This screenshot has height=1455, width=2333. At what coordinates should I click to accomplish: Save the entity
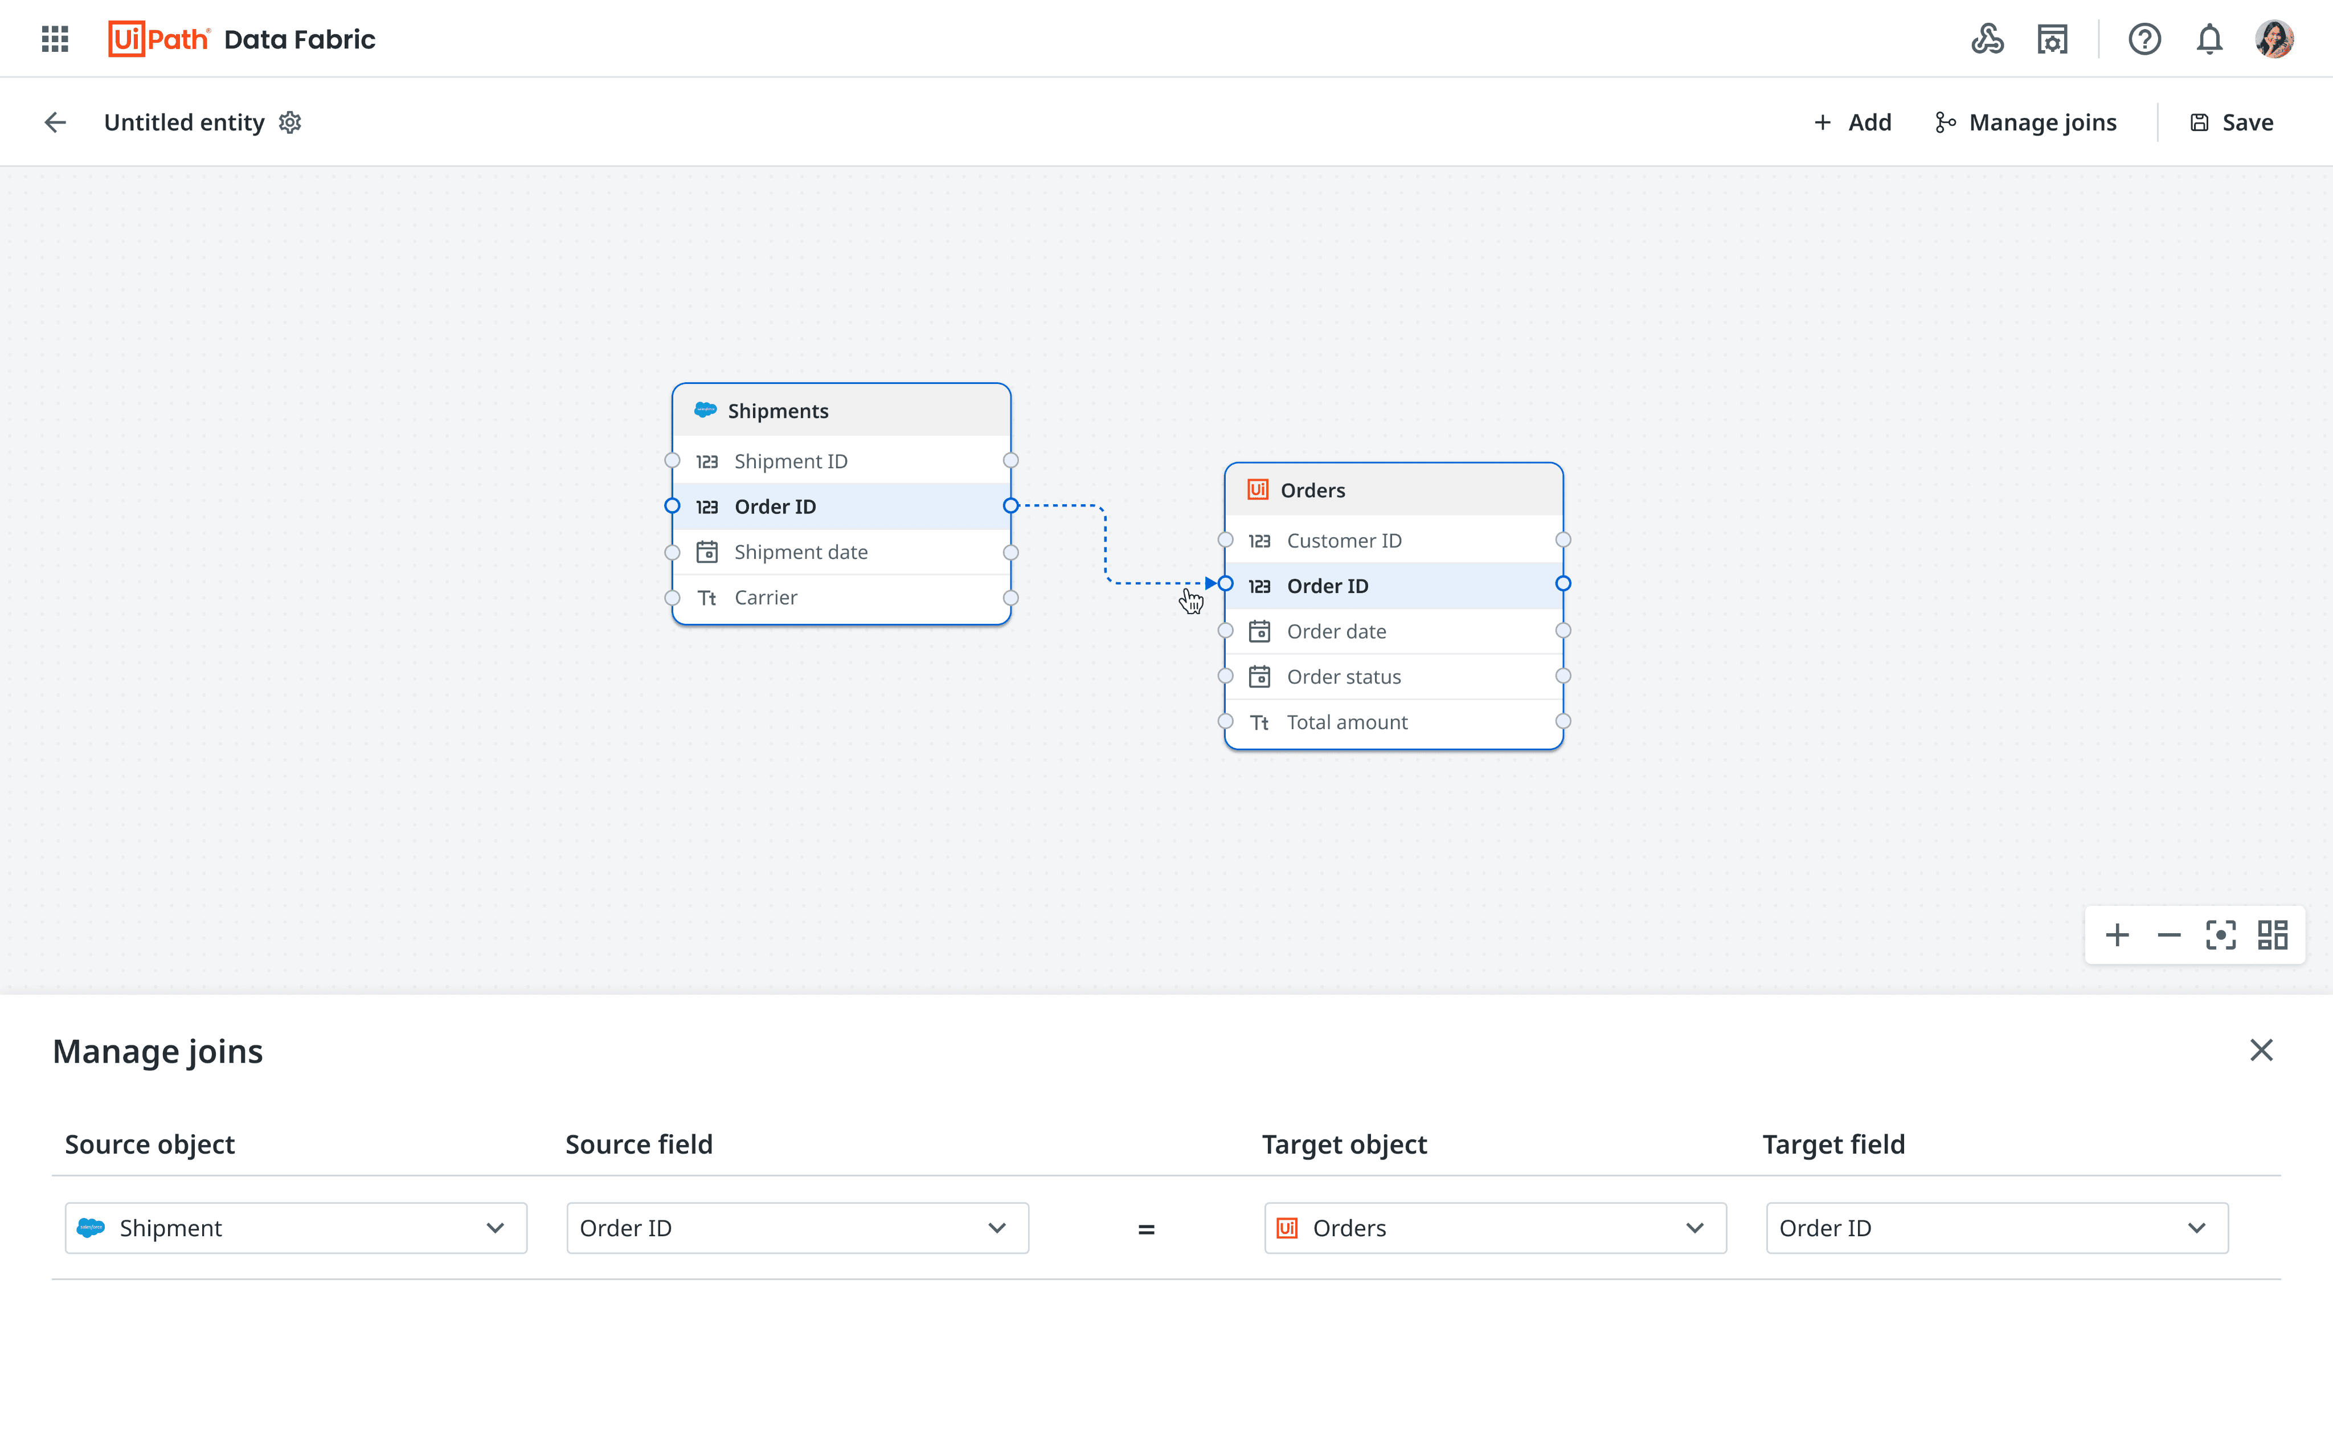[2231, 122]
